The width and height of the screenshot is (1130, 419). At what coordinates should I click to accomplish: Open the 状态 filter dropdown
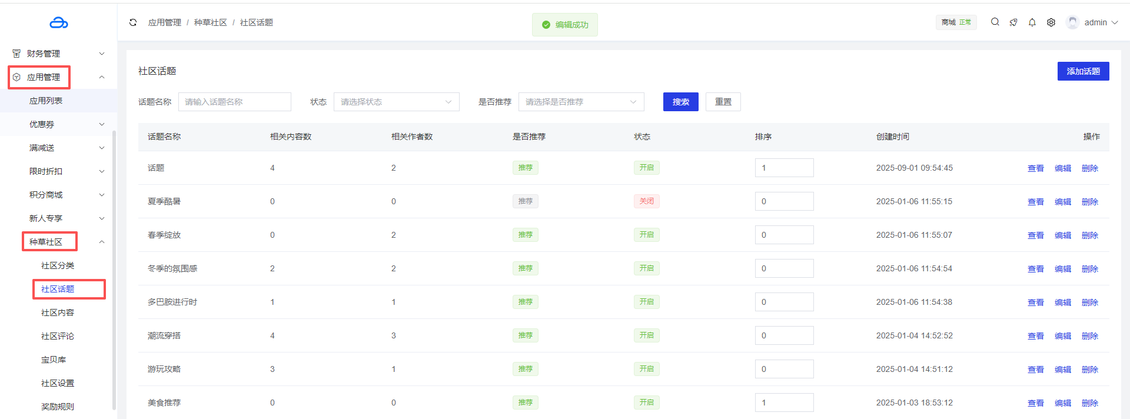(396, 102)
